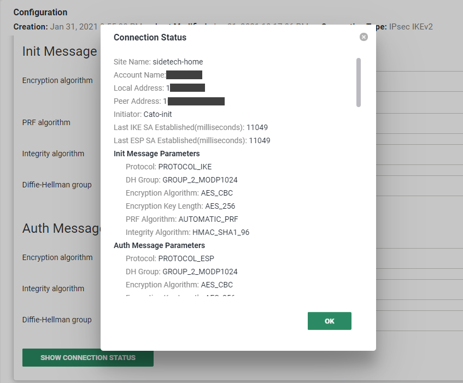The width and height of the screenshot is (463, 383).
Task: Click 'Encryption Key Length: AES_256' line
Action: pyautogui.click(x=180, y=206)
